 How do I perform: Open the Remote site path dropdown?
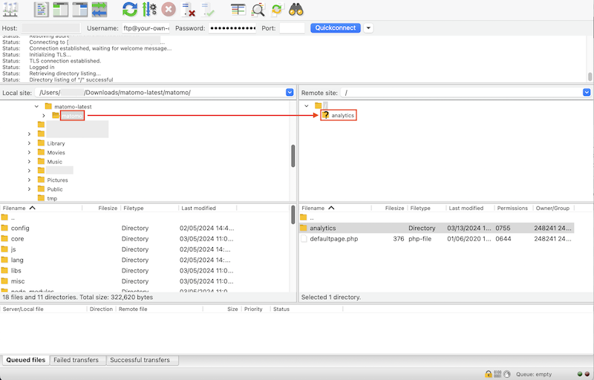pyautogui.click(x=587, y=92)
